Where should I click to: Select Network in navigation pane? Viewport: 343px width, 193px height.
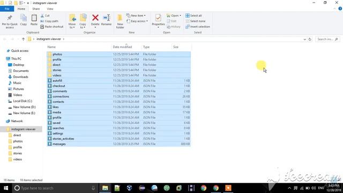[17, 121]
